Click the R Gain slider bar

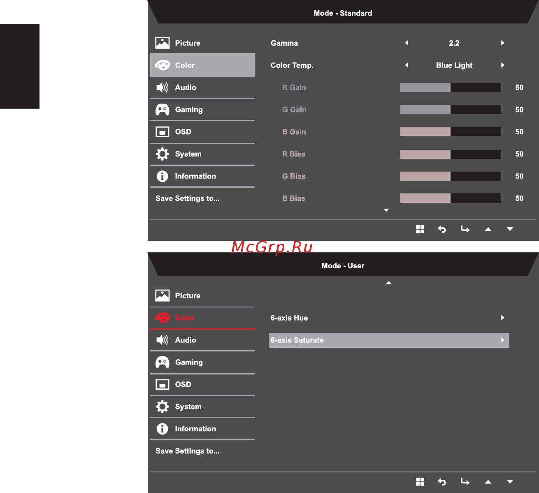[451, 87]
